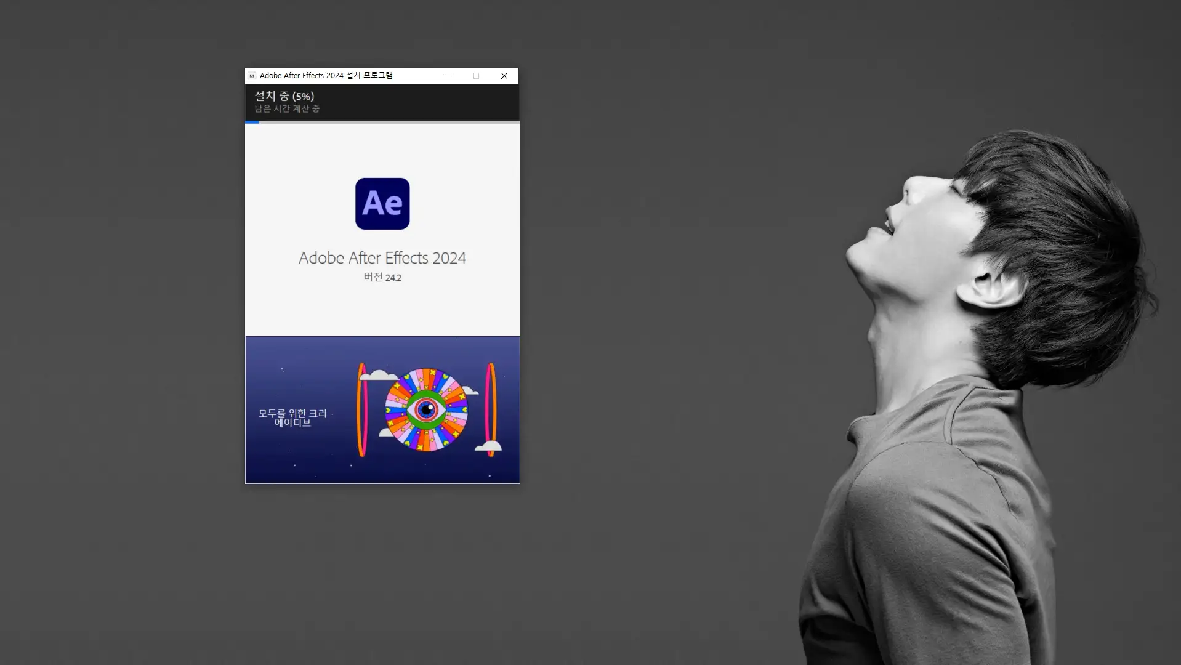Minimize the After Effects installer window
The image size is (1181, 665).
tap(448, 76)
